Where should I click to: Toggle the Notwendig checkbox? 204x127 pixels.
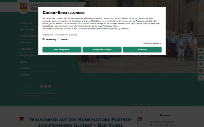point(44,39)
